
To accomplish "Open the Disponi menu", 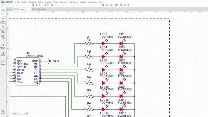I will point(40,2).
